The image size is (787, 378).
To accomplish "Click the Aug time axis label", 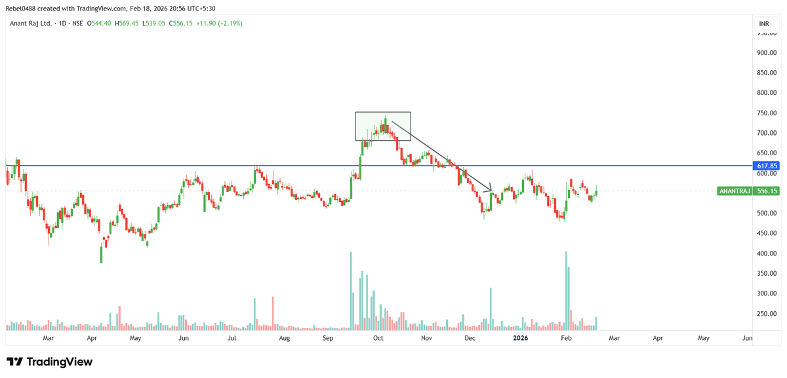I will tap(284, 339).
